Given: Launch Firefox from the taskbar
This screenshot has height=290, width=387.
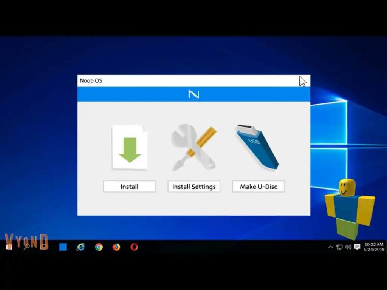Looking at the screenshot, I should 116,247.
